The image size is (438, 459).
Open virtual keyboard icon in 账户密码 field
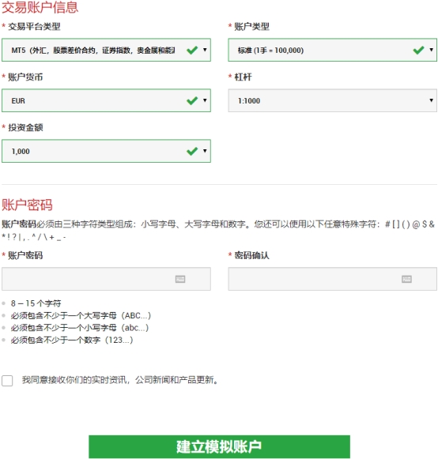point(180,279)
